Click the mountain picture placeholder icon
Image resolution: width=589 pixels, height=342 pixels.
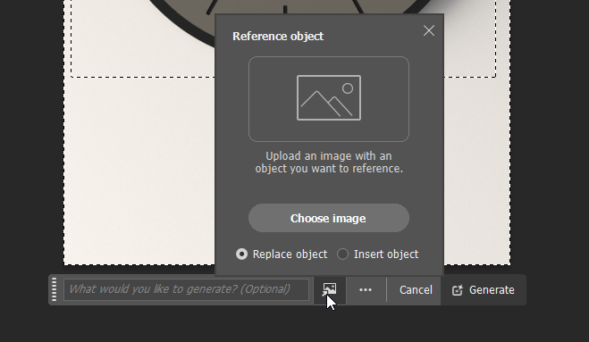[329, 97]
